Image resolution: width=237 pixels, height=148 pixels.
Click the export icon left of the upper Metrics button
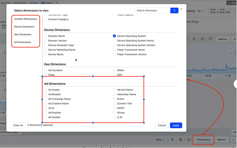click(210, 39)
